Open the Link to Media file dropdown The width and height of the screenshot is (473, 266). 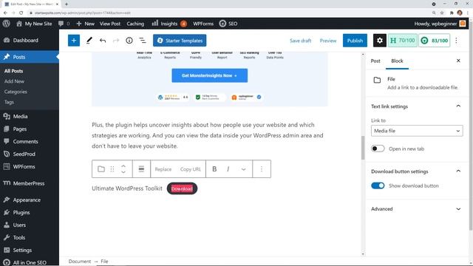(x=417, y=131)
